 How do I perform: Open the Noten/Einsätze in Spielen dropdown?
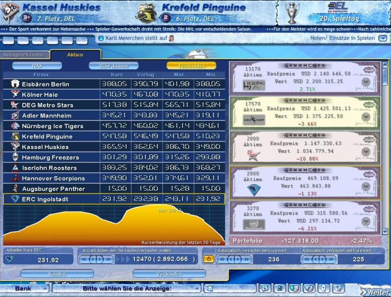coord(383,38)
